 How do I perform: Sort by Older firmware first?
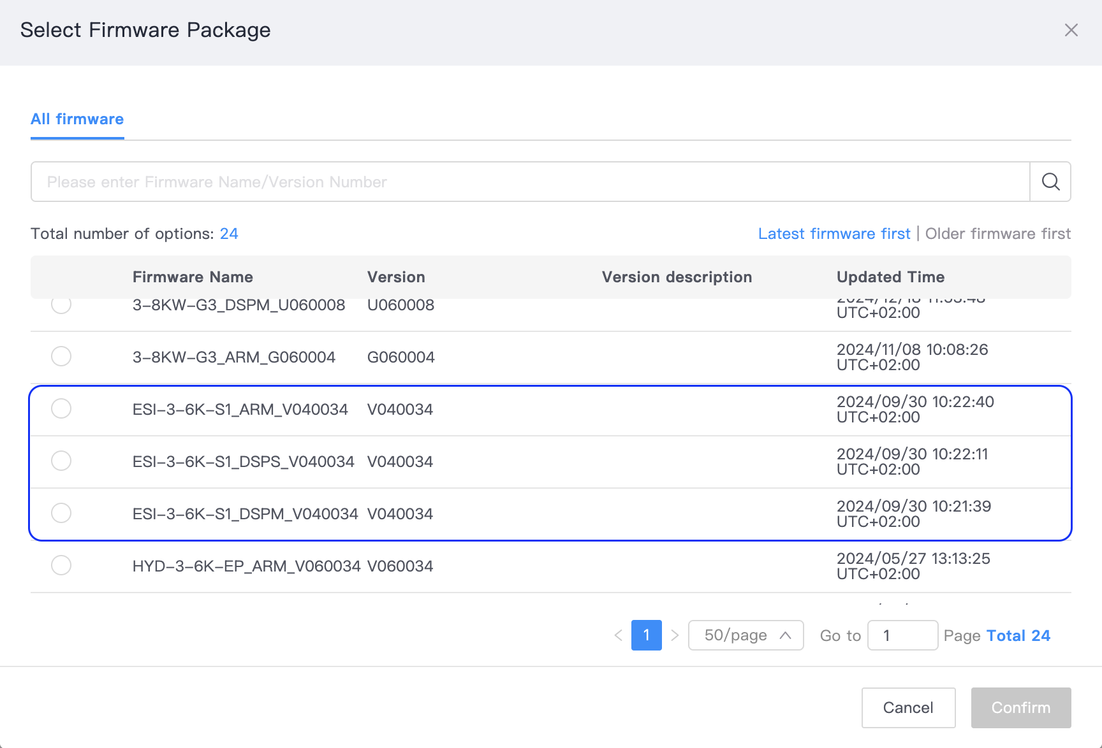(x=998, y=234)
